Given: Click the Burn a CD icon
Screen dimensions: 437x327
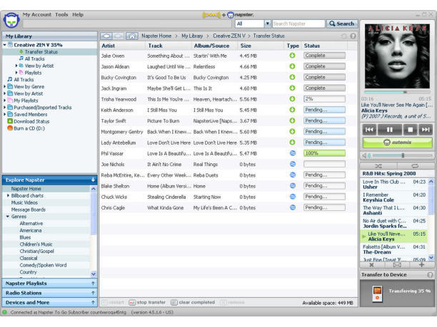Looking at the screenshot, I should tap(10, 128).
